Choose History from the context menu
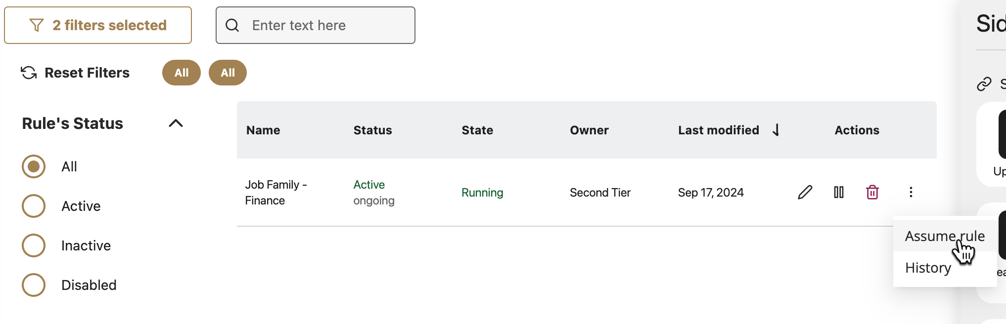Screen dimensions: 1006x324 (928, 268)
